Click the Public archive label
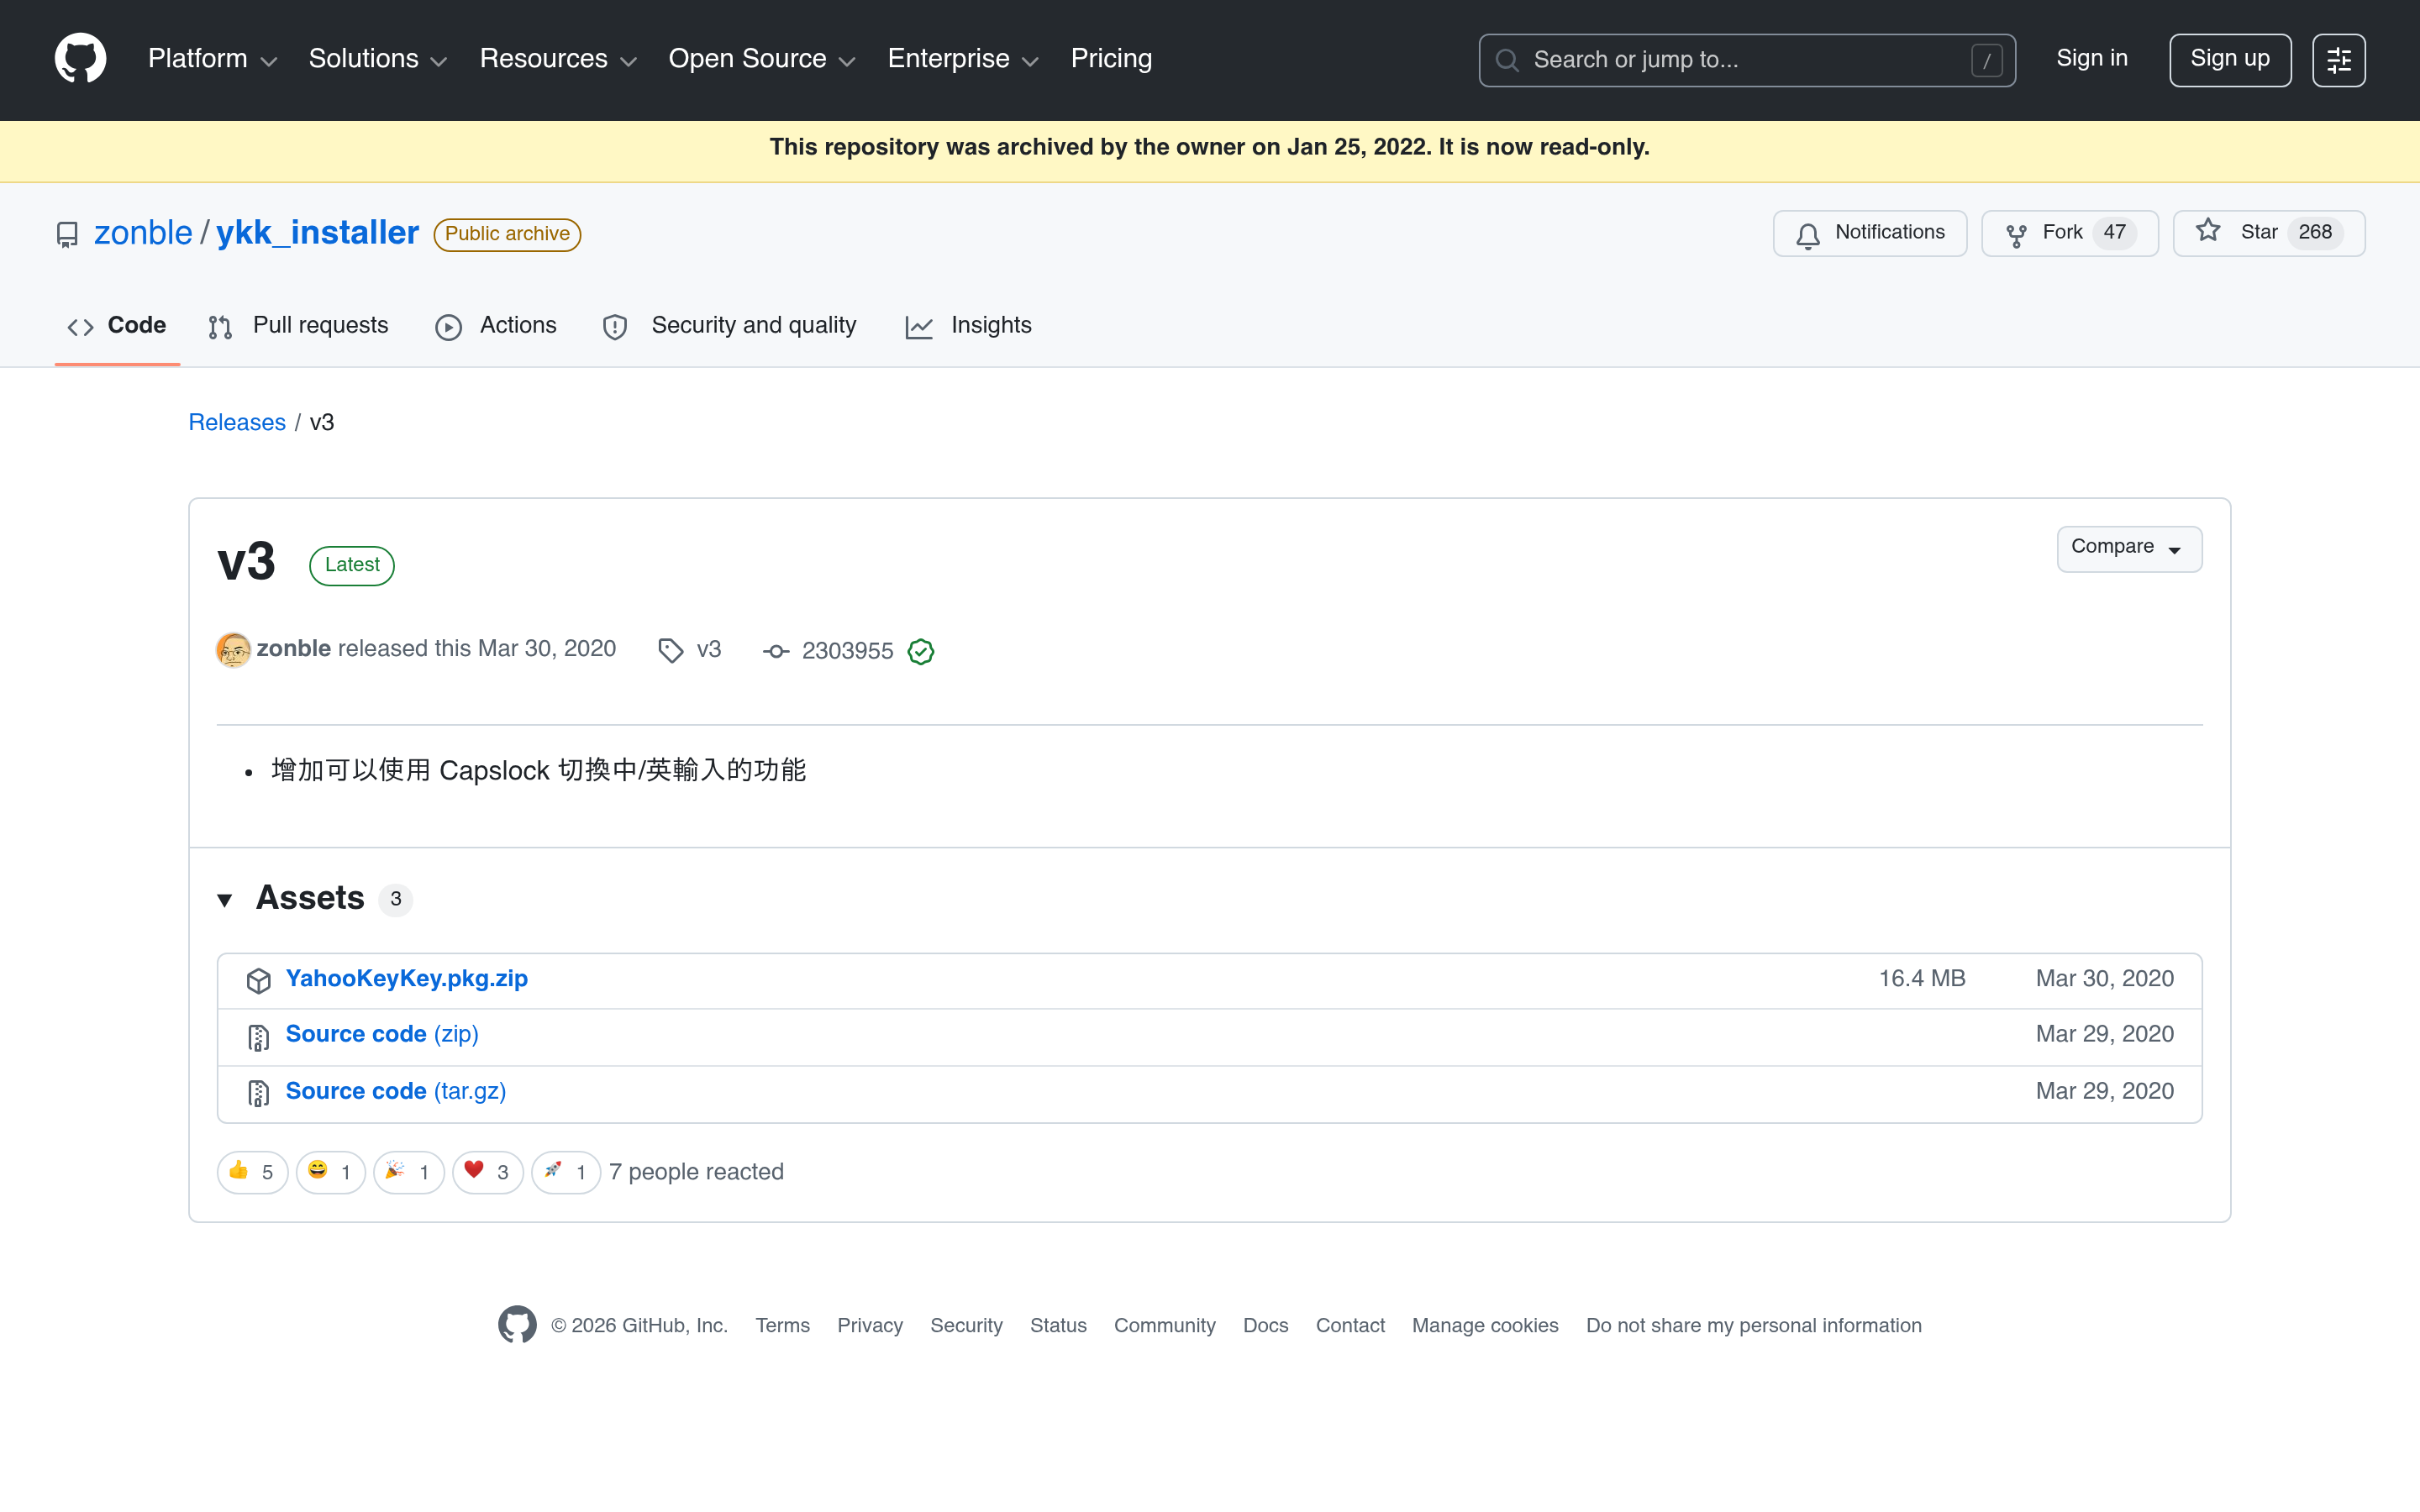 click(x=507, y=234)
